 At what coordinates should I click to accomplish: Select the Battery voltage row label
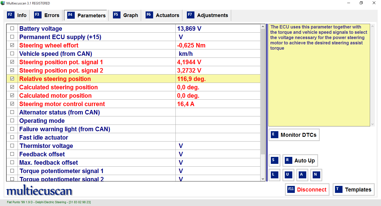pos(41,29)
